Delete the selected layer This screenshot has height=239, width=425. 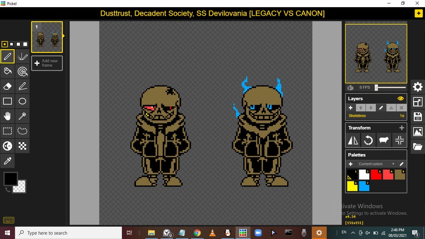[x=401, y=108]
